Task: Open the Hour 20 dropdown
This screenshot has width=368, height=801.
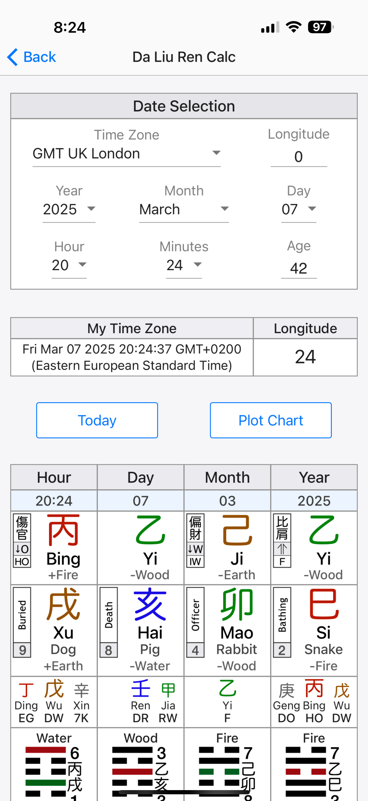Action: click(69, 265)
